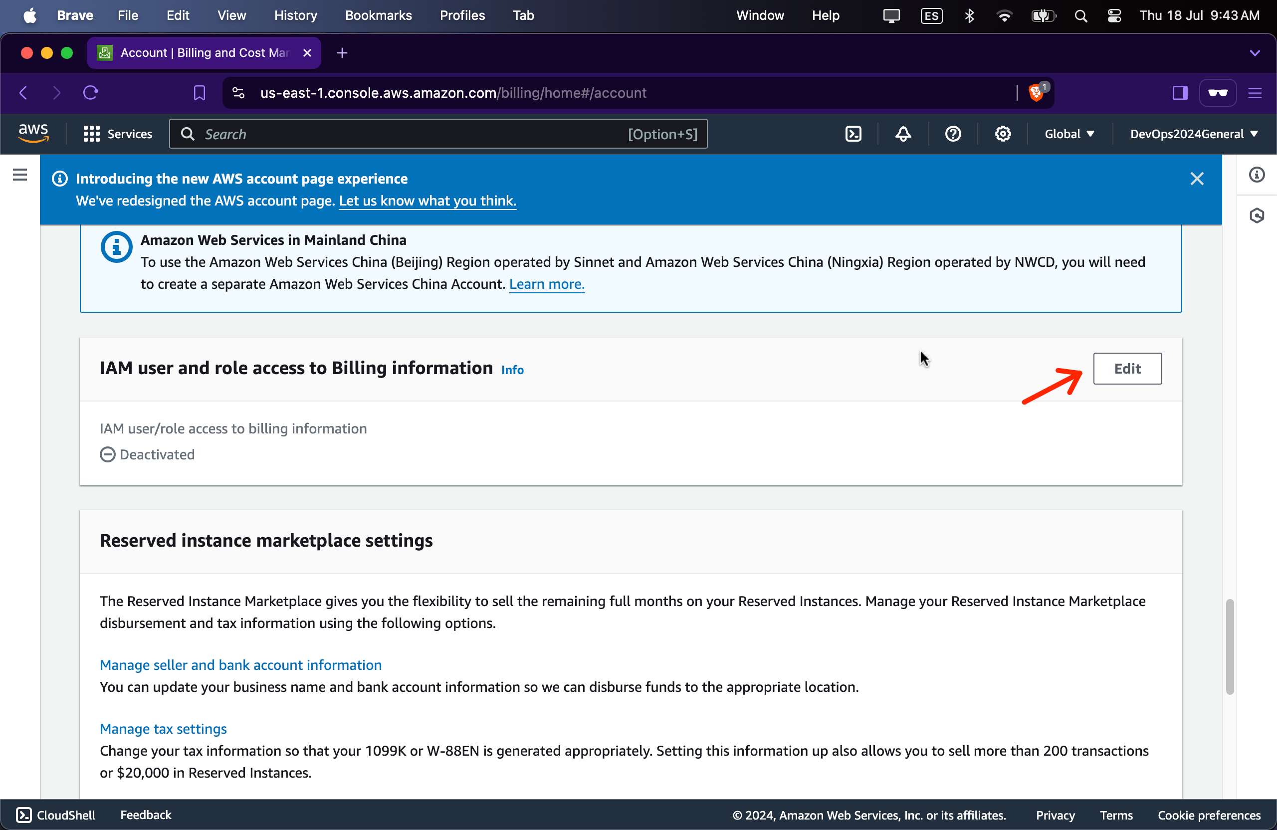
Task: Click the AWS console search field
Action: pyautogui.click(x=408, y=134)
